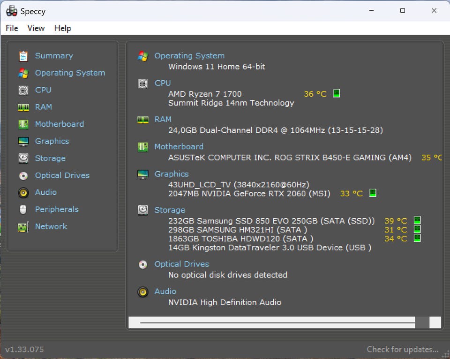Click the Summary clipboard icon in sidebar
The image size is (450, 359).
coord(23,56)
